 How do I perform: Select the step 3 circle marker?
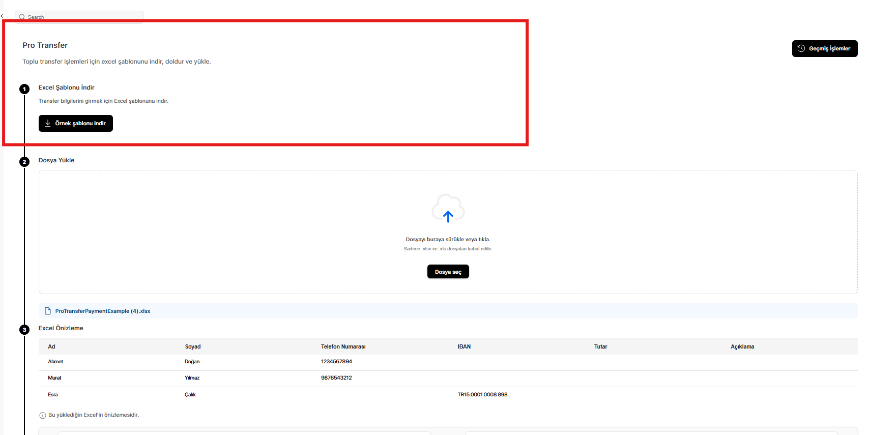tap(24, 330)
